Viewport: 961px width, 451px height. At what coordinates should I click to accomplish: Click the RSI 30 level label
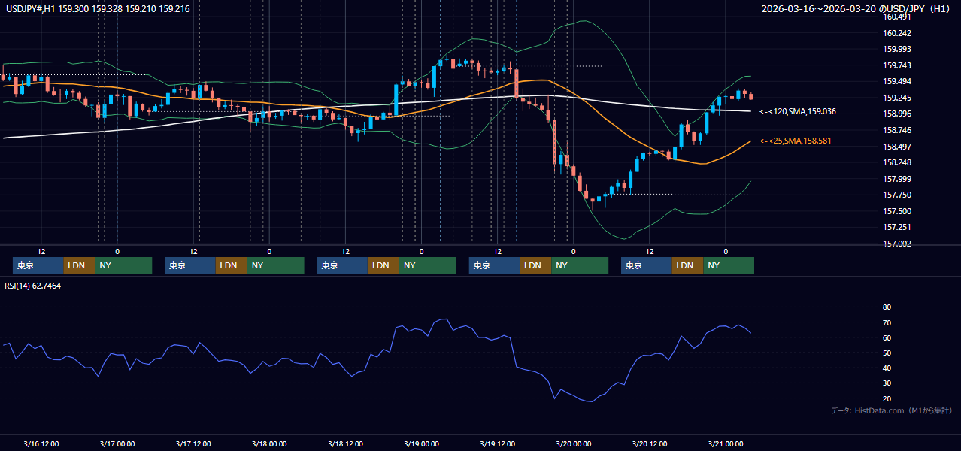click(887, 383)
